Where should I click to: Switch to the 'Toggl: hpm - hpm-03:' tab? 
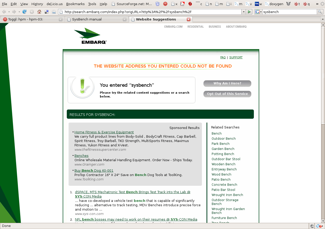click(x=32, y=19)
